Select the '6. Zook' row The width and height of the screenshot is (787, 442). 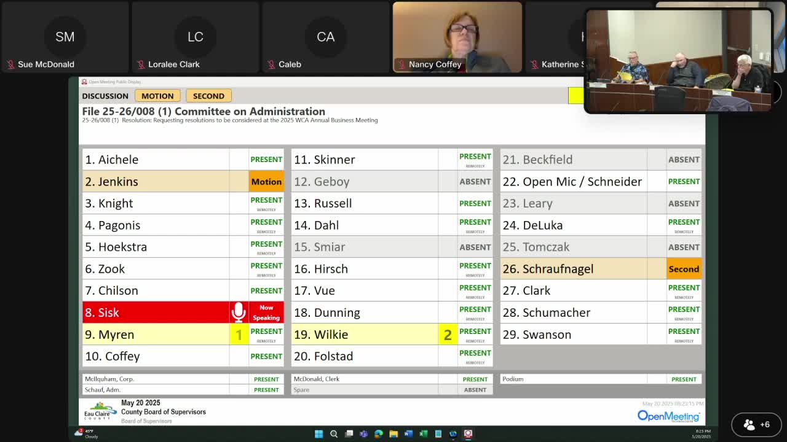[183, 269]
